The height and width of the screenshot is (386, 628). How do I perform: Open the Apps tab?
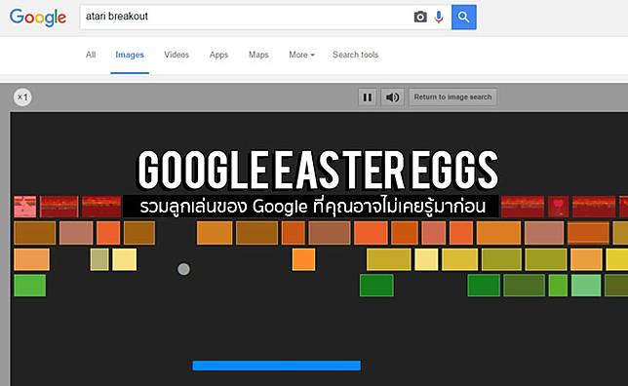(218, 55)
